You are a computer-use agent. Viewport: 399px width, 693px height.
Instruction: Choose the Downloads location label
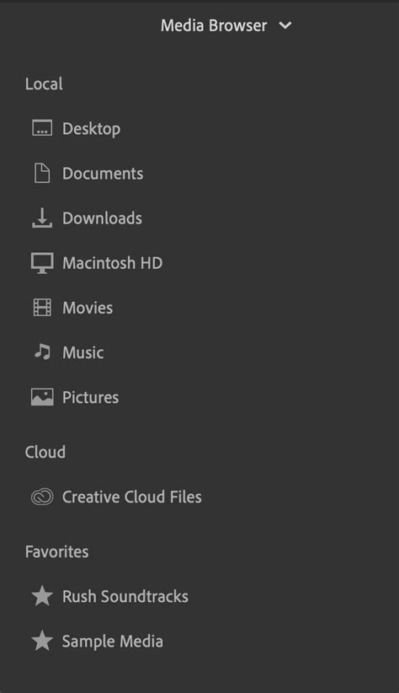(103, 218)
